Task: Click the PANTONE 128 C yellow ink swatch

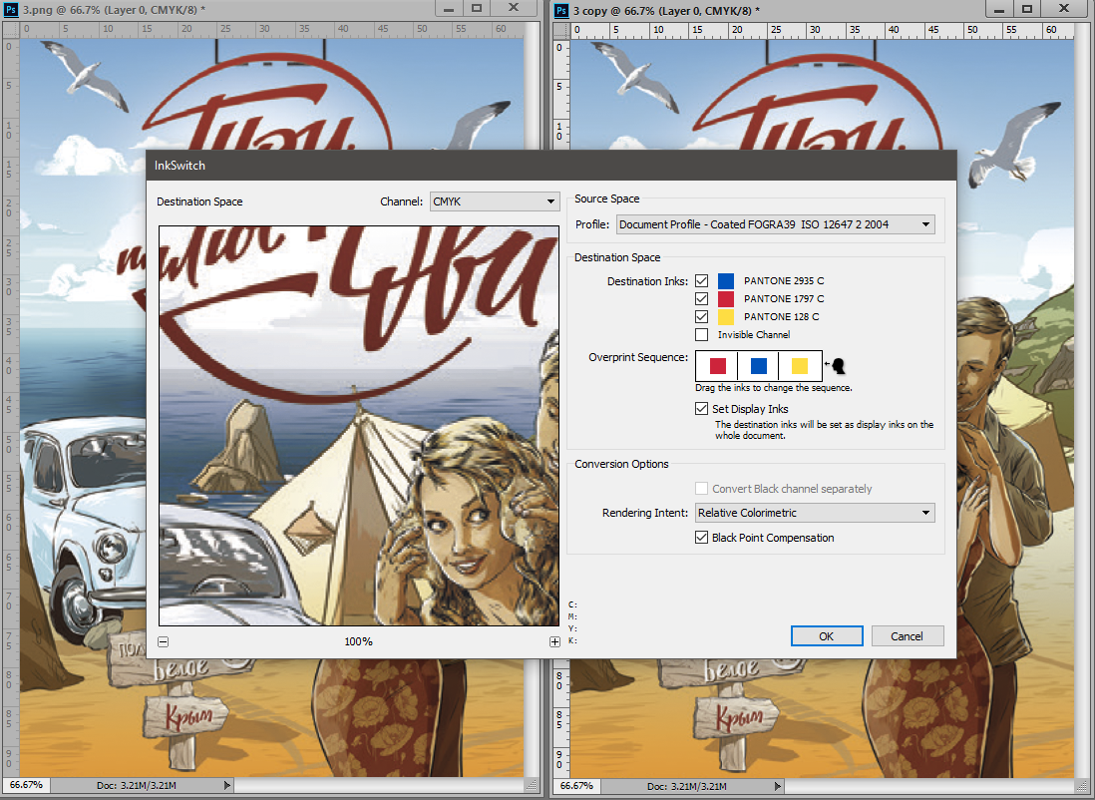Action: 726,316
